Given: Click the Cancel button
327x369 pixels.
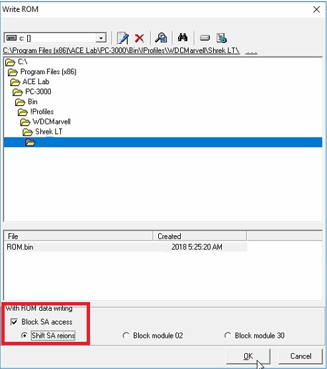Looking at the screenshot, I should 301,356.
